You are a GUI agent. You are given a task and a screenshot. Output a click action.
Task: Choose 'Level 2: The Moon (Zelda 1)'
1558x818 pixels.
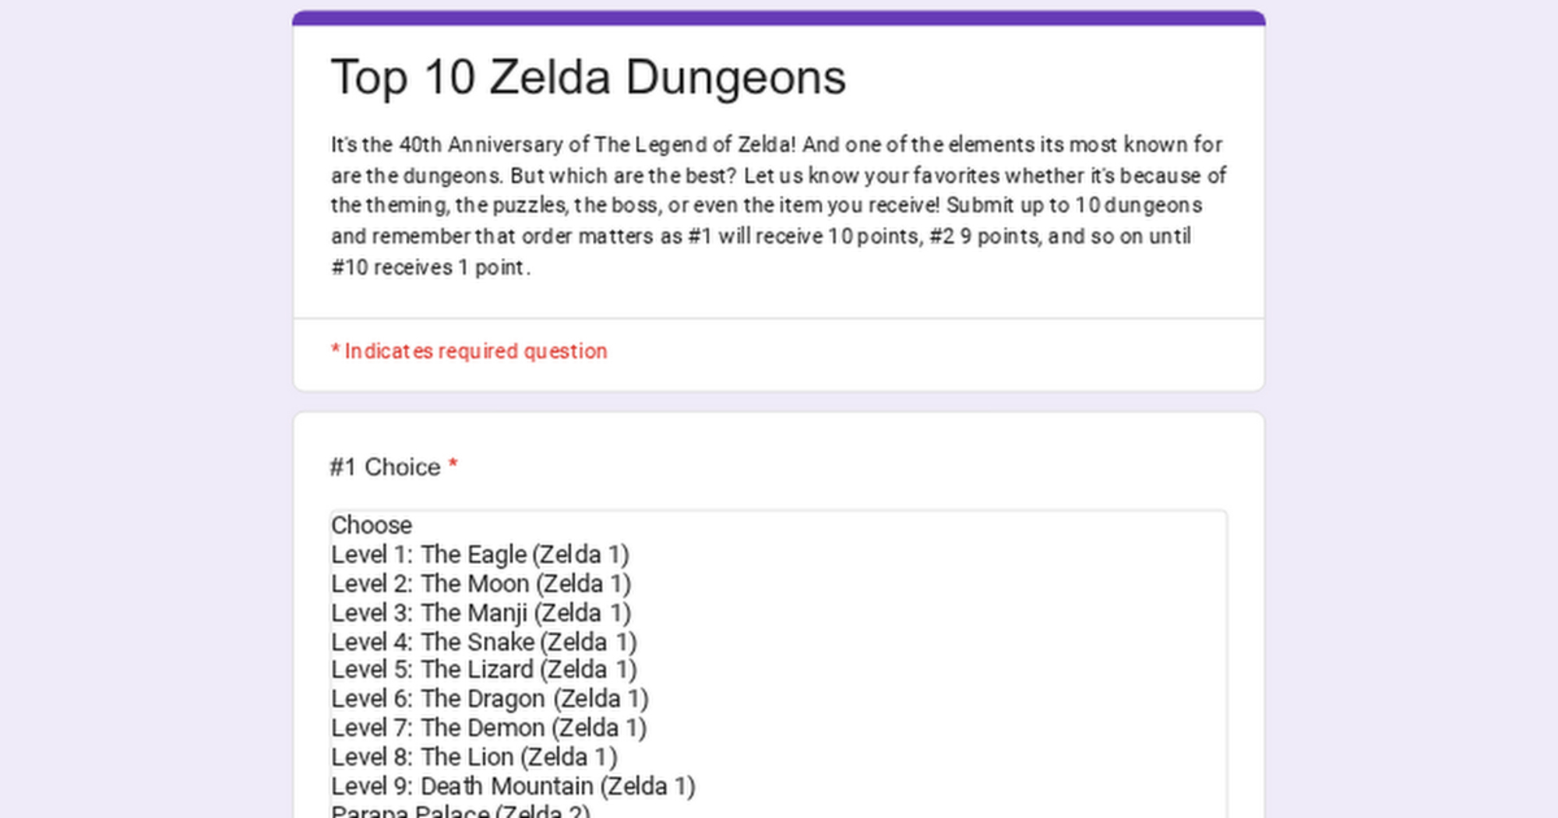(481, 584)
